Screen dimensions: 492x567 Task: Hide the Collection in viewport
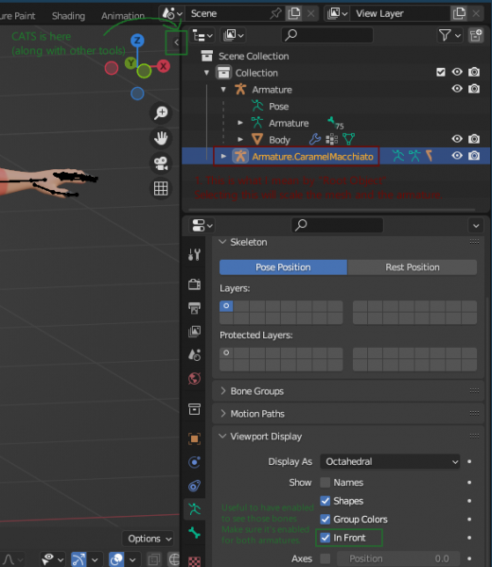click(457, 73)
